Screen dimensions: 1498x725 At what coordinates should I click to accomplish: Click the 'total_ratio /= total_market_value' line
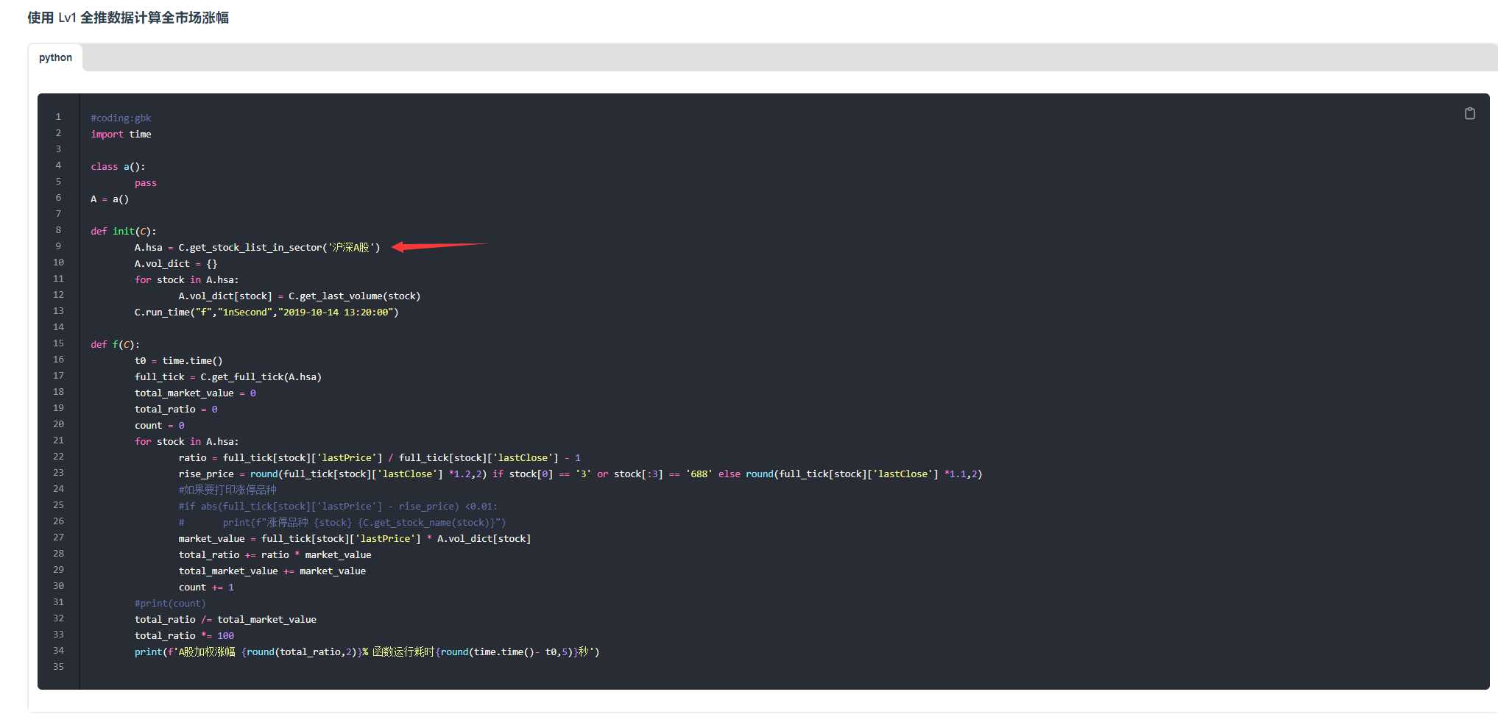click(225, 619)
